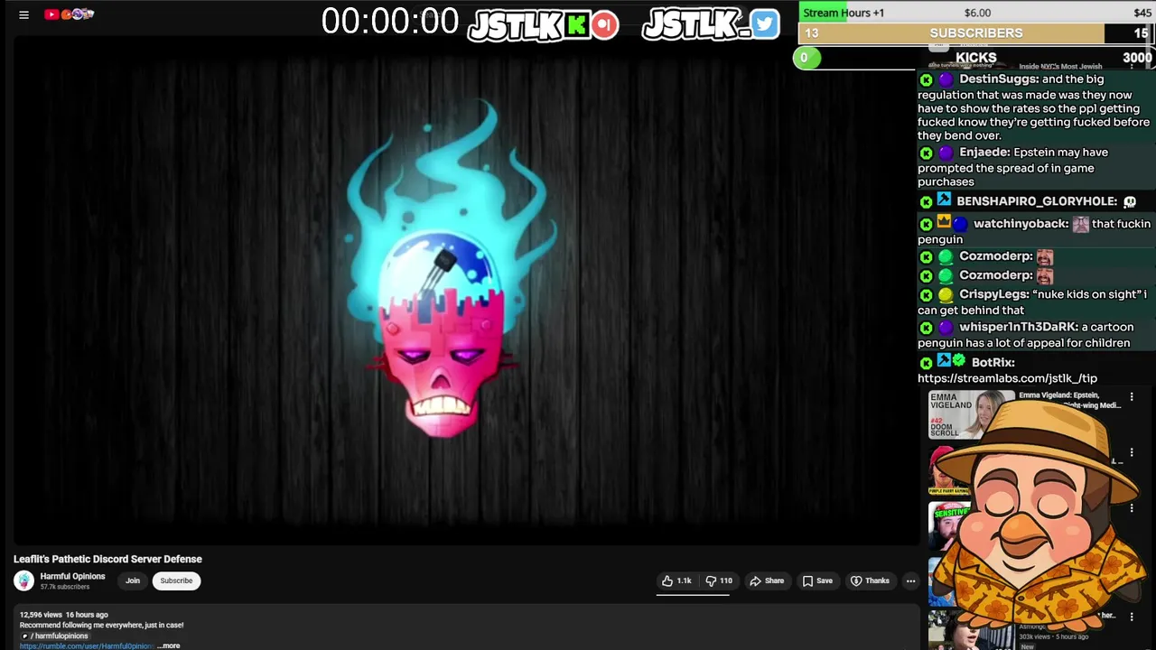The height and width of the screenshot is (650, 1156).
Task: Click the Emma Vigeland Doom Scroll thumbnail
Action: coord(972,414)
